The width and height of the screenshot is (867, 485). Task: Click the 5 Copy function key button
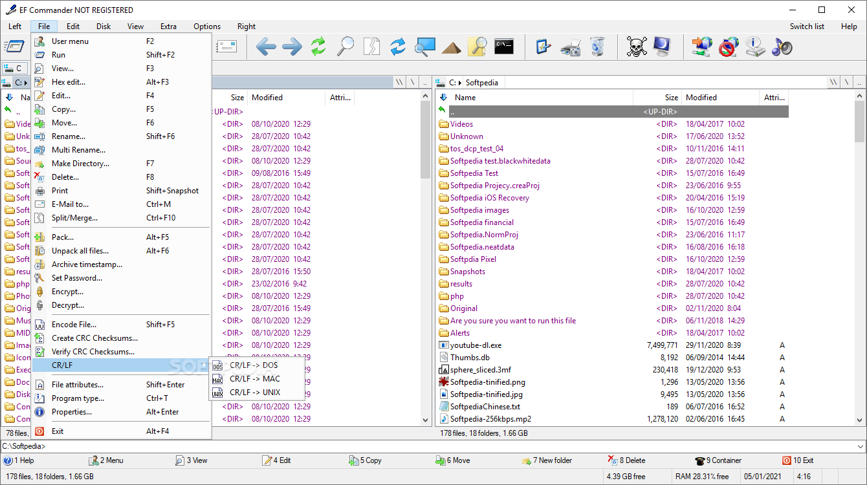[x=366, y=460]
